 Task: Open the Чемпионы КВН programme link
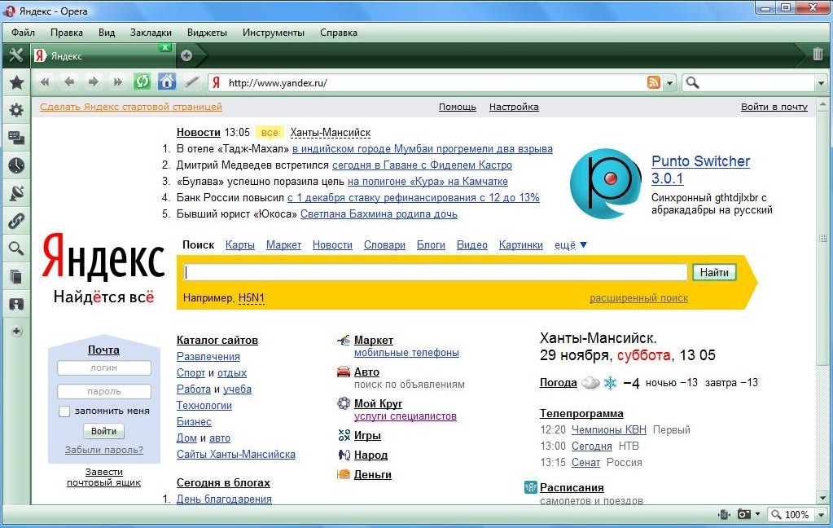click(x=609, y=429)
